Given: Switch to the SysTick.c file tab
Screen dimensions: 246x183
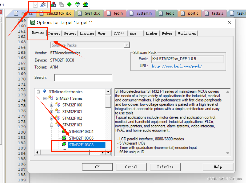Looking at the screenshot, I should 89,14.
